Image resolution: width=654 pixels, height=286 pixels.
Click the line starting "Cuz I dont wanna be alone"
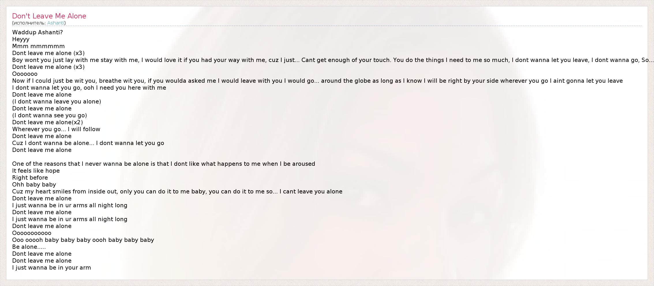(88, 143)
